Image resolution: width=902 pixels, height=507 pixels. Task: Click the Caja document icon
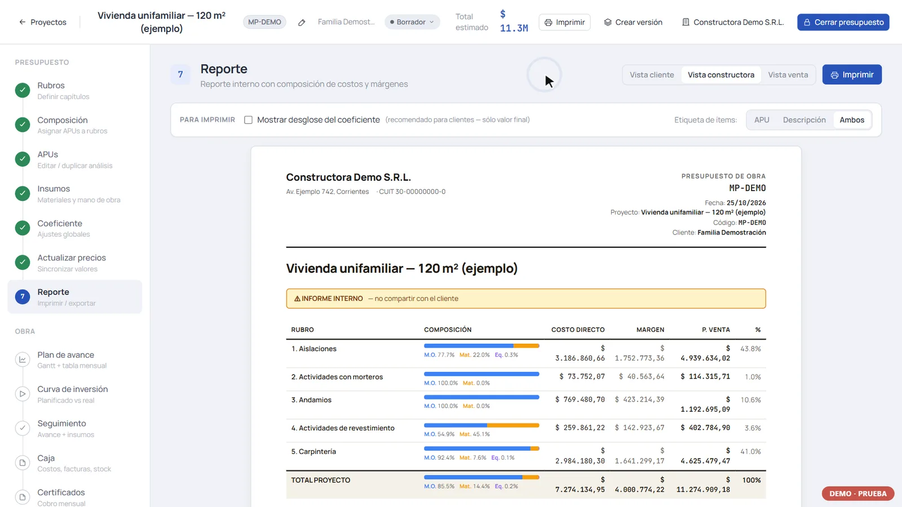23,462
